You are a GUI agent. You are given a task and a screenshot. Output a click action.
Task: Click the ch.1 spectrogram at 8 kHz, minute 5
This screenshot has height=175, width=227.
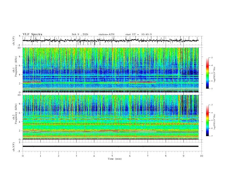pos(112,57)
